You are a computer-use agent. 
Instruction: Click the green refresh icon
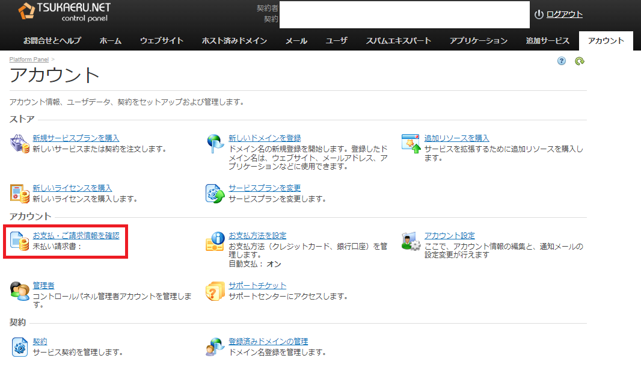(579, 61)
